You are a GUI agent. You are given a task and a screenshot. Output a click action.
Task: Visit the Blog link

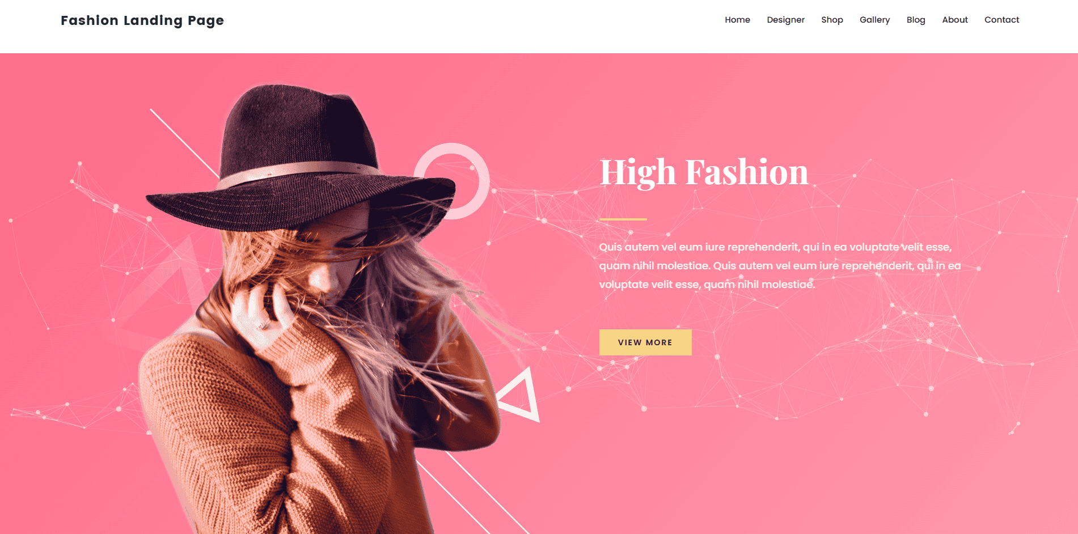(x=916, y=20)
